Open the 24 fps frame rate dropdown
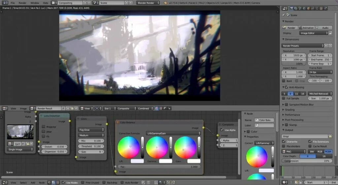The image size is (338, 185). 320,72
